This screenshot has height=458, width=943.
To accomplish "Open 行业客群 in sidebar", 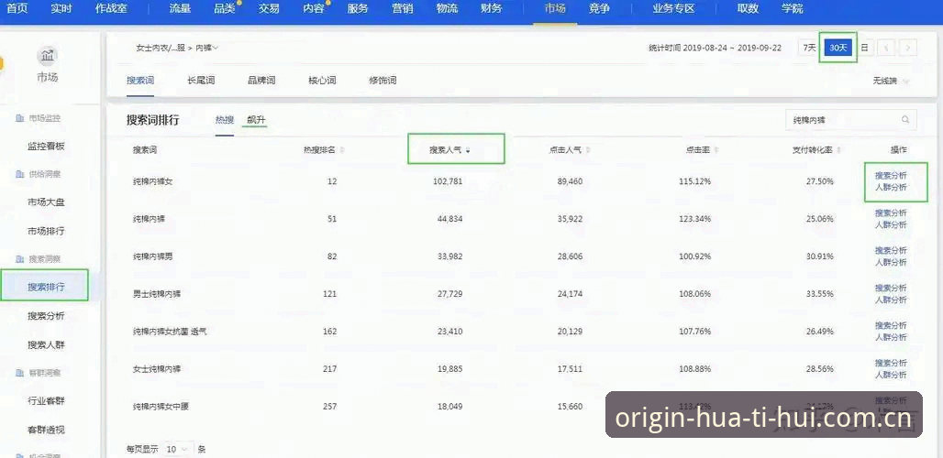I will click(46, 401).
